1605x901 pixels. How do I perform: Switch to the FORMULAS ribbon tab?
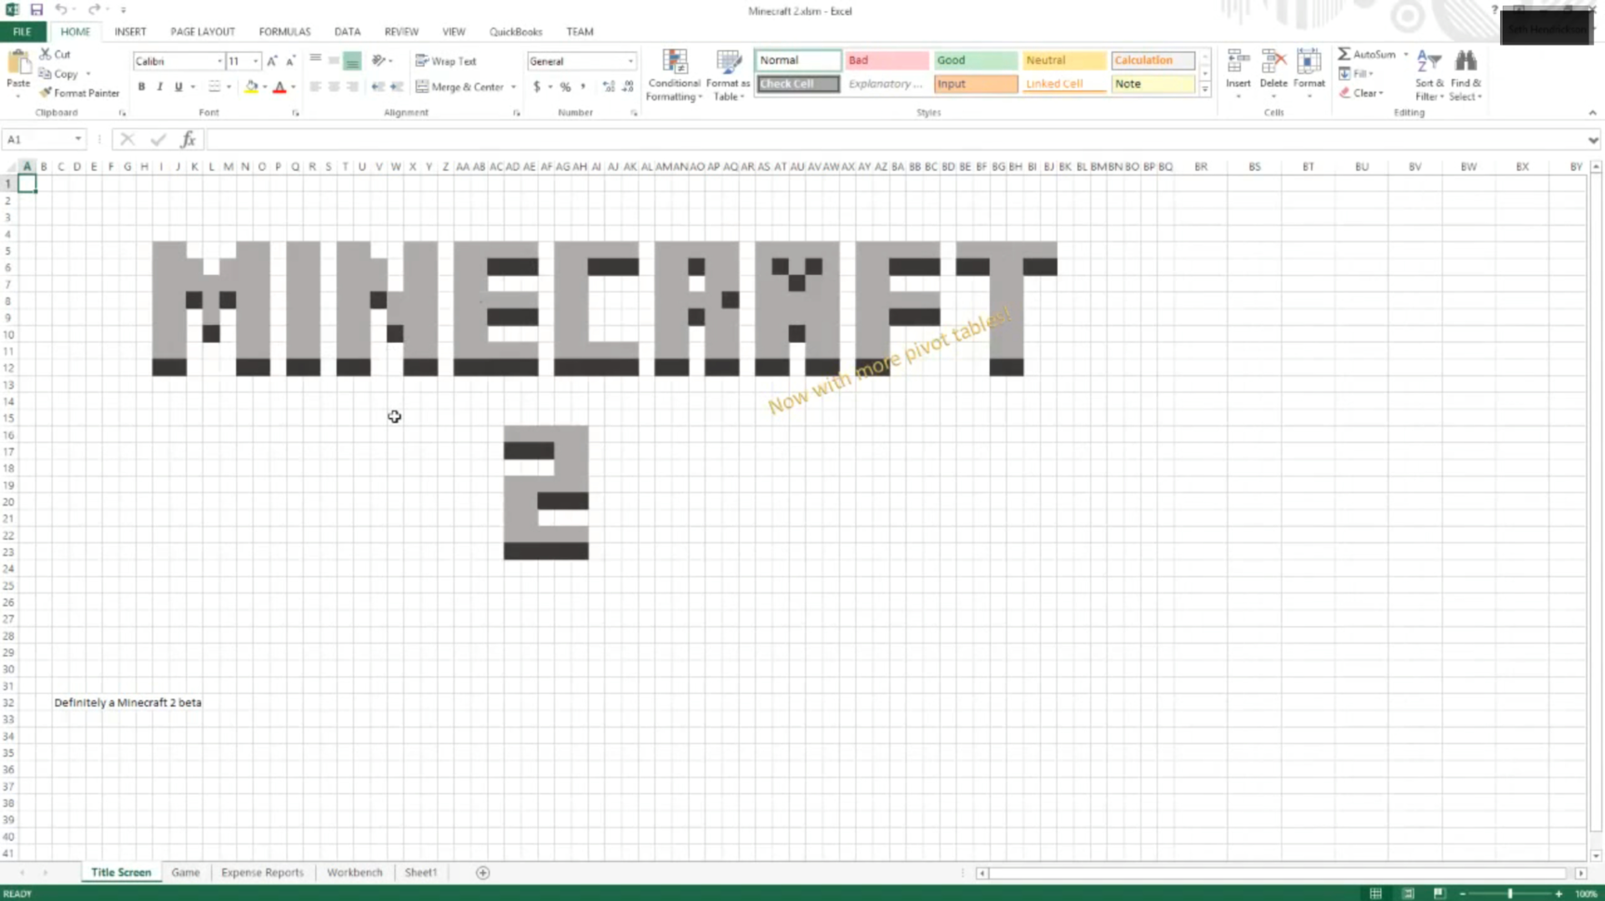[284, 31]
